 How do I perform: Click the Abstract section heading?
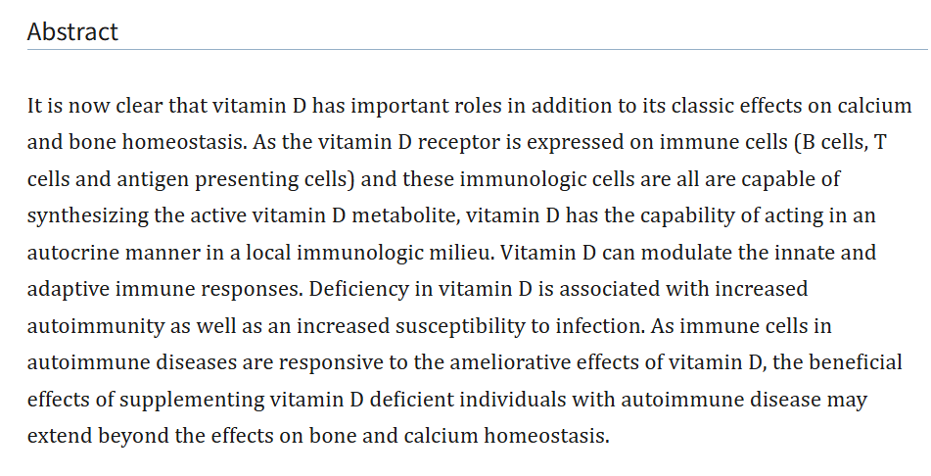[72, 31]
